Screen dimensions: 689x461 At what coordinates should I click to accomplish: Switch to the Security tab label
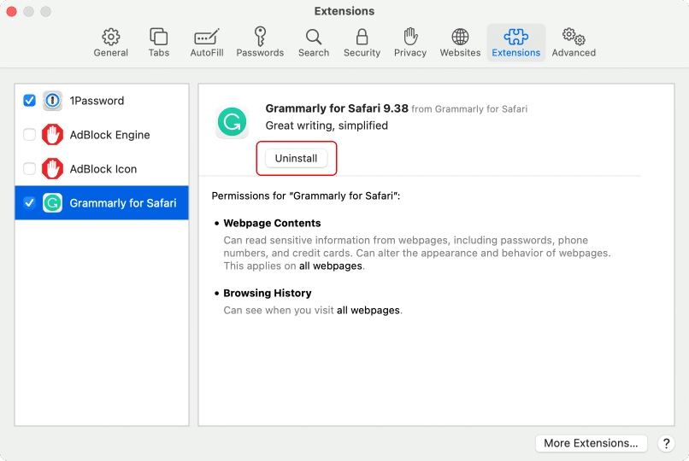pyautogui.click(x=362, y=53)
